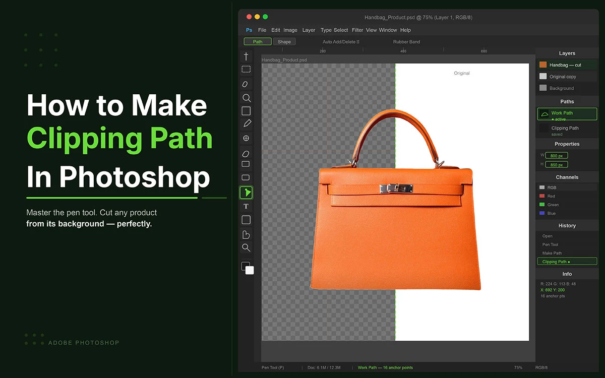
Task: Select the magnifier icon below the Lasso tool
Action: tap(246, 98)
